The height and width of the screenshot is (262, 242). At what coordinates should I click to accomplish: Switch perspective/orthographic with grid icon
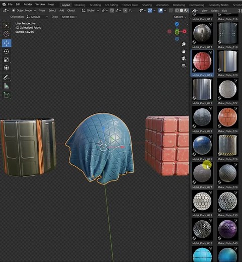(184, 65)
